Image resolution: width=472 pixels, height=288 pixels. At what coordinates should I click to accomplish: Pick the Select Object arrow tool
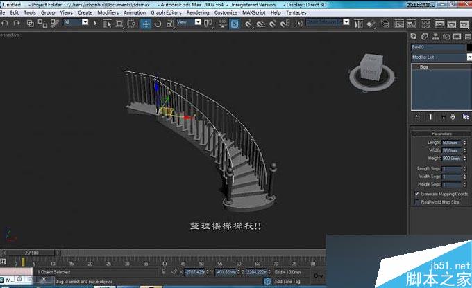[x=95, y=24]
